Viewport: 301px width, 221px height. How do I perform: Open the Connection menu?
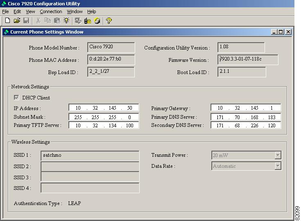[x=51, y=11]
